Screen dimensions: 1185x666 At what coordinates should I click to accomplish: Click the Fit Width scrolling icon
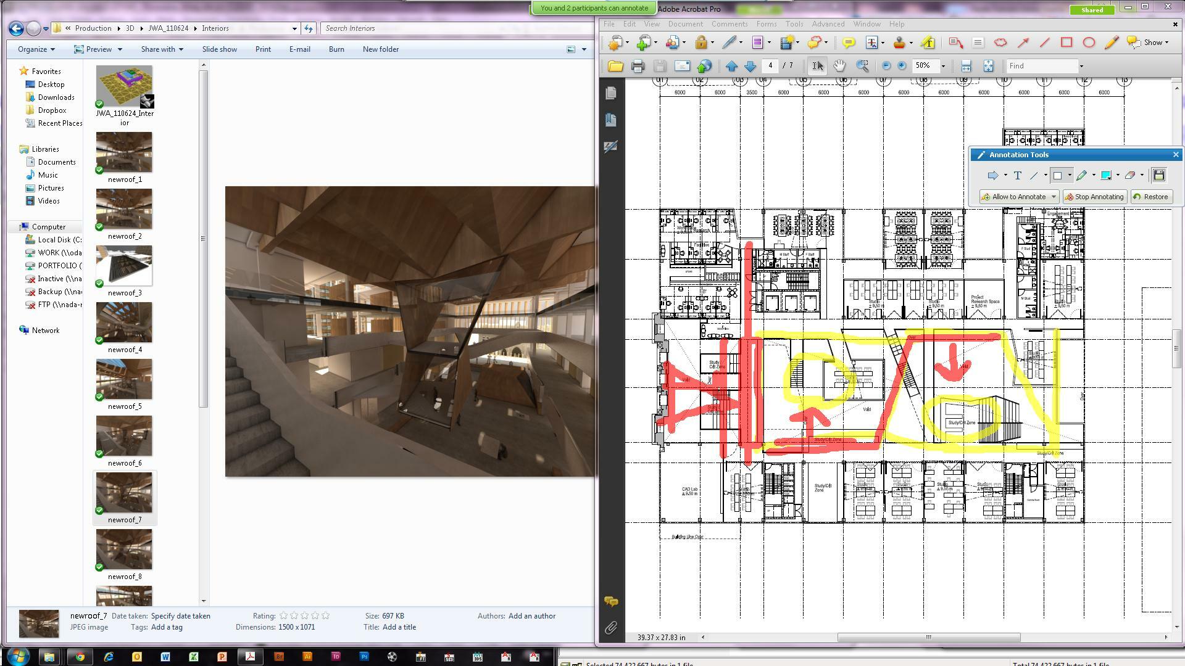[966, 66]
